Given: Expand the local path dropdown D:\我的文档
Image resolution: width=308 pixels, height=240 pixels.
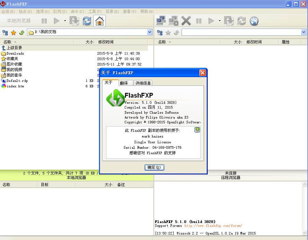Looking at the screenshot, I should (x=150, y=32).
